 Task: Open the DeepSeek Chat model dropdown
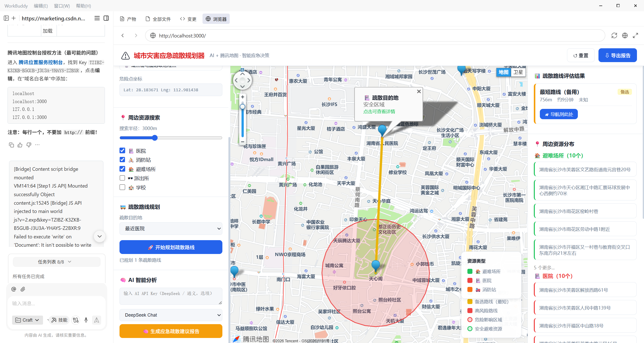coord(171,315)
